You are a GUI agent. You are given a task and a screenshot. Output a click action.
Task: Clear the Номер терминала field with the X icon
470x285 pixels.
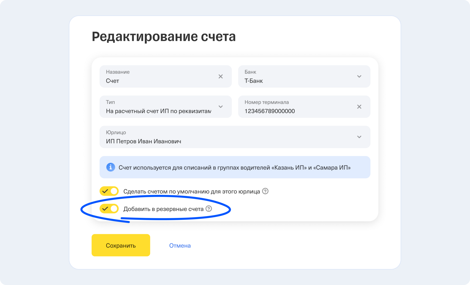pyautogui.click(x=359, y=107)
